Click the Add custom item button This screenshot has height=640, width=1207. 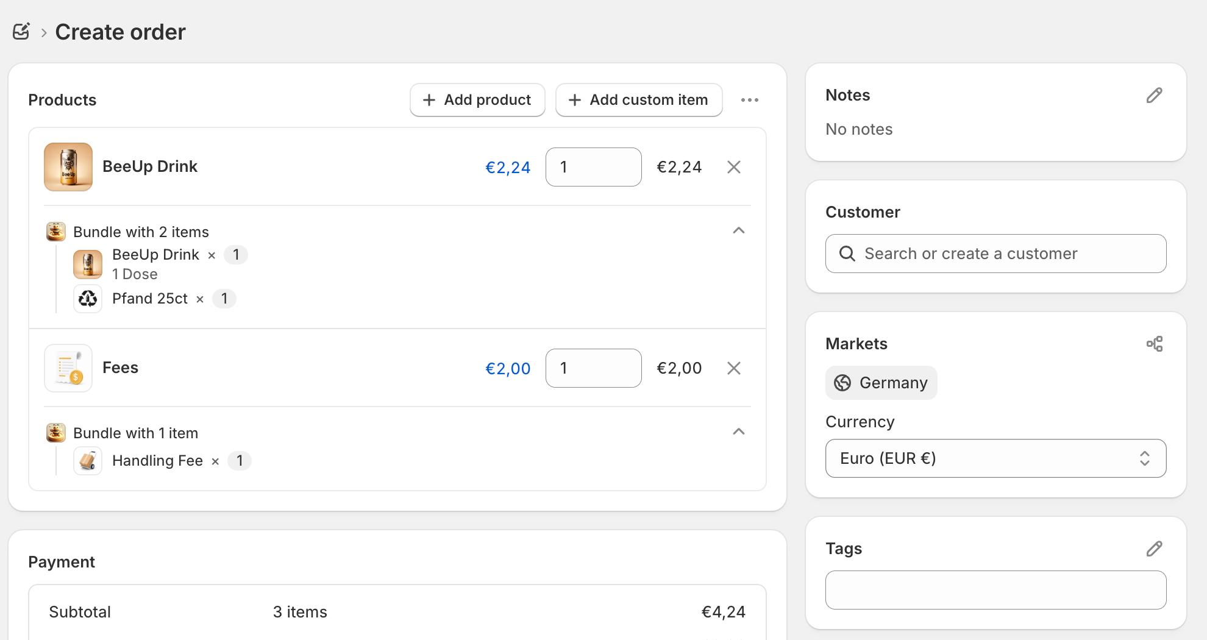click(639, 100)
